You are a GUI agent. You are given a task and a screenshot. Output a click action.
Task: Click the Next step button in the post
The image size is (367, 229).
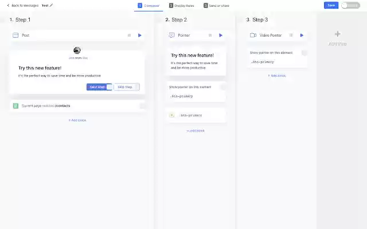coord(99,87)
